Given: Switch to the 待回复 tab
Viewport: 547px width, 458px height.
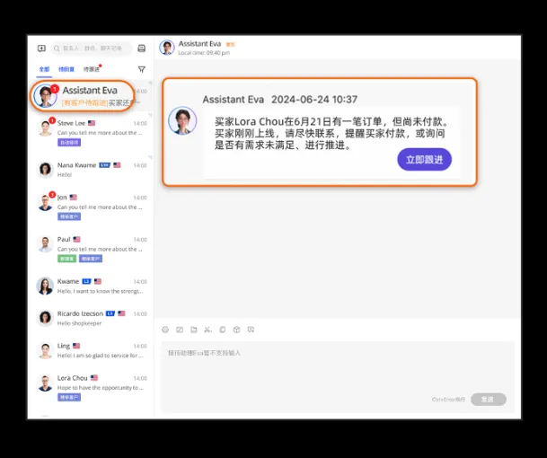Looking at the screenshot, I should [66, 69].
